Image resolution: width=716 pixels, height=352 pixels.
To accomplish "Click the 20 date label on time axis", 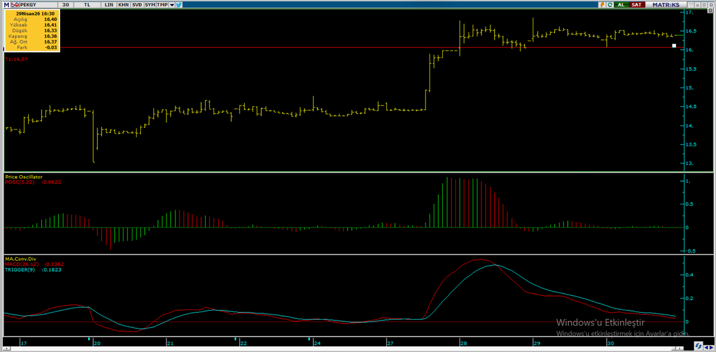I will coord(97,344).
